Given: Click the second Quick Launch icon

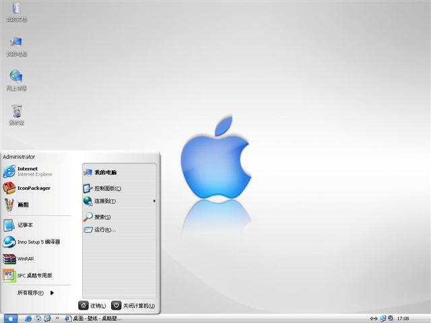Looking at the screenshot, I should (x=38, y=318).
